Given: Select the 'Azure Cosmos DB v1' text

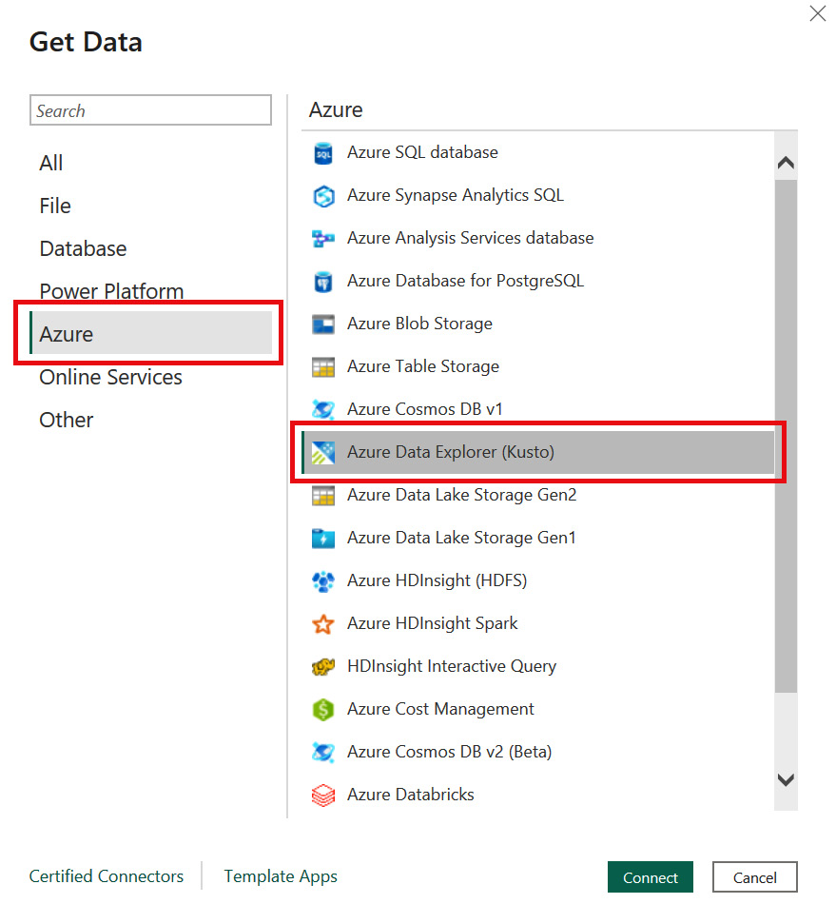Looking at the screenshot, I should pos(424,409).
